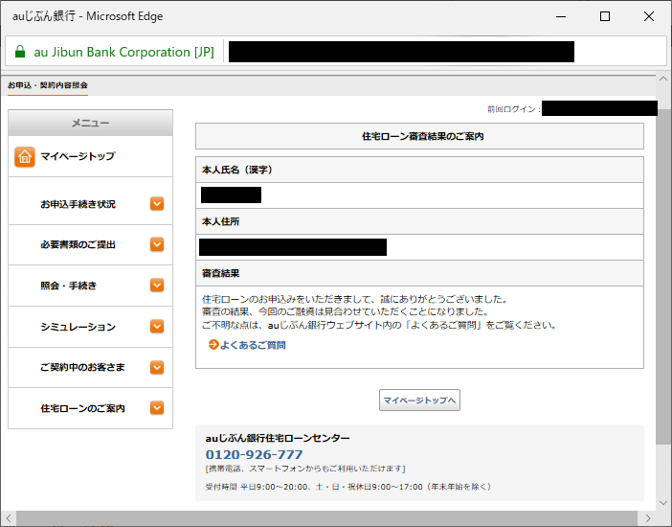Expand the 住宅ローンのご案内 arrow

click(157, 408)
